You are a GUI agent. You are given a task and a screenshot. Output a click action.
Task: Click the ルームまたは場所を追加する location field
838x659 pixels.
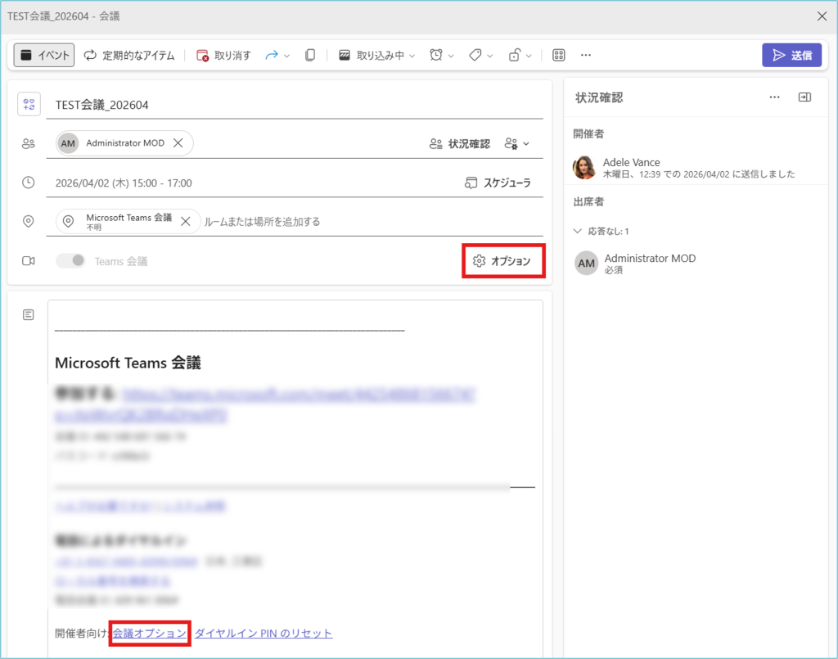click(x=262, y=222)
